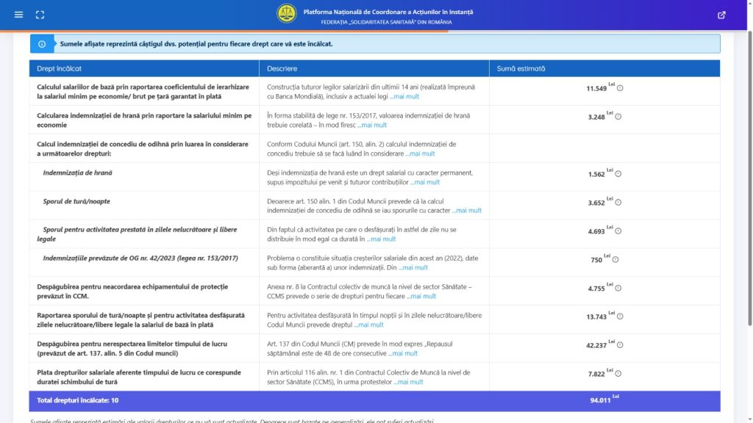Select 'Despăgubirea pentru neacordarea echipamentului' row
Screen dimensions: 753x423
coord(132,291)
